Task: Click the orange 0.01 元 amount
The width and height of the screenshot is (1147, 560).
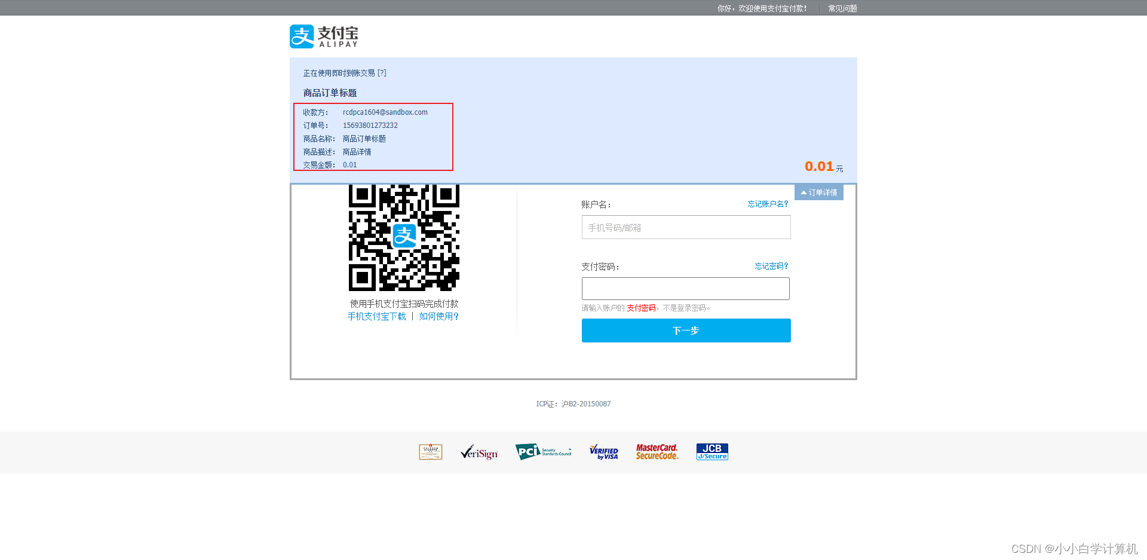Action: click(824, 167)
